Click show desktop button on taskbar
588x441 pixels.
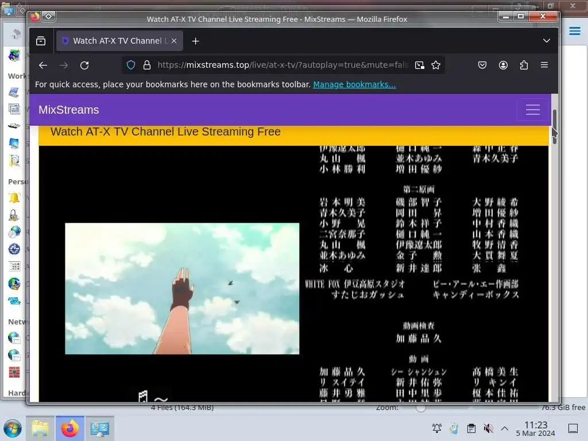pyautogui.click(x=572, y=428)
